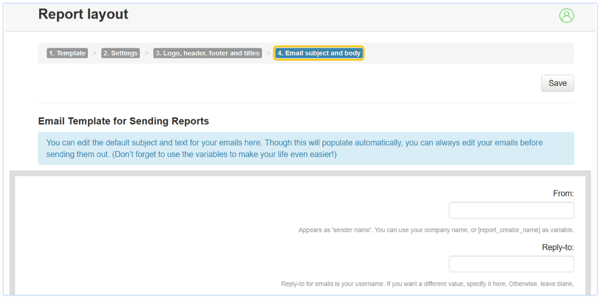Open step 3. Logo, header, footer and titles

pyautogui.click(x=208, y=53)
